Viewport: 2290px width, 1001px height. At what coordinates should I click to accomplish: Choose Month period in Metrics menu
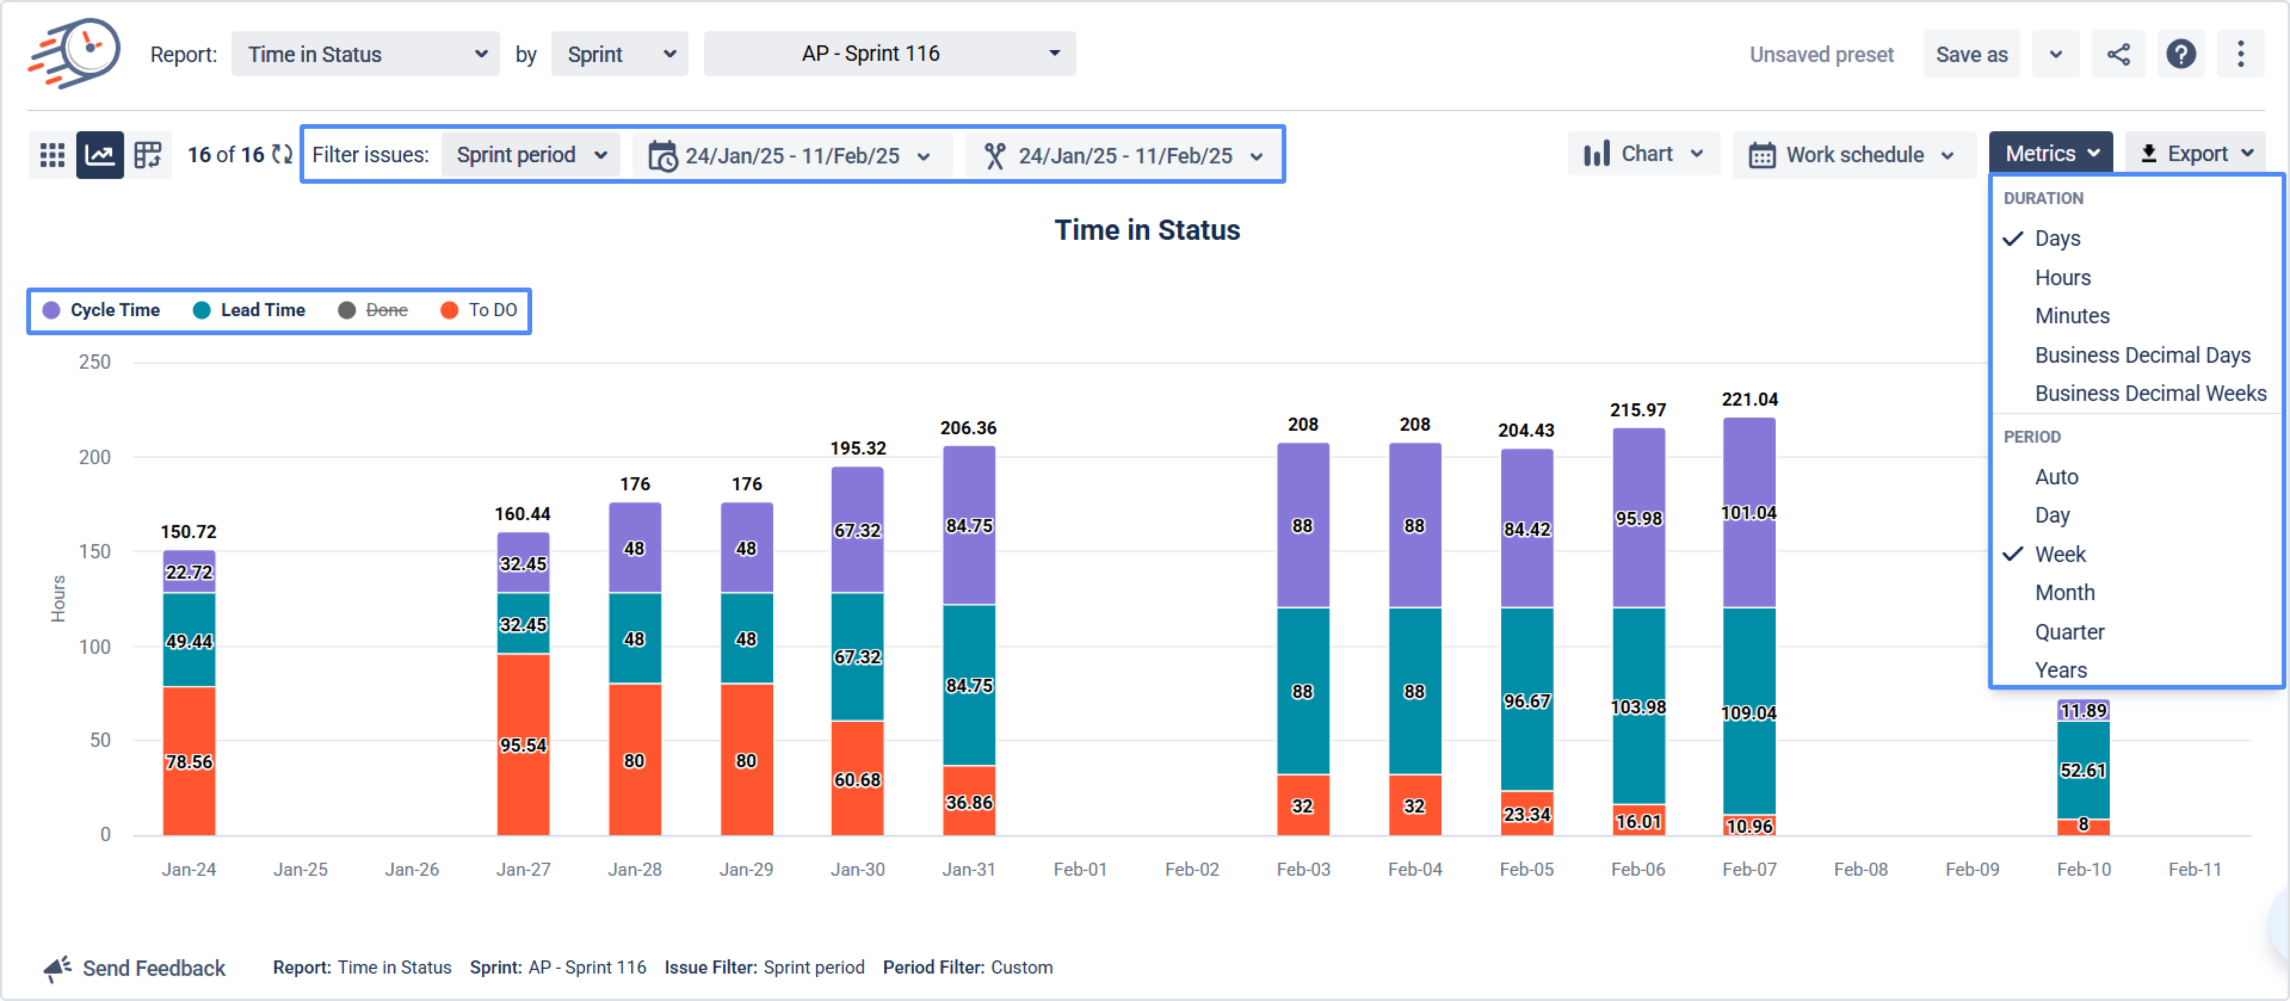pyautogui.click(x=2064, y=592)
